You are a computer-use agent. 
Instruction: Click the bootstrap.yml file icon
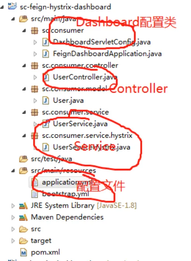[35, 194]
